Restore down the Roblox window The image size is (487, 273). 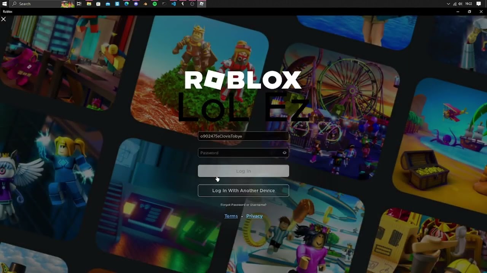[x=469, y=12]
